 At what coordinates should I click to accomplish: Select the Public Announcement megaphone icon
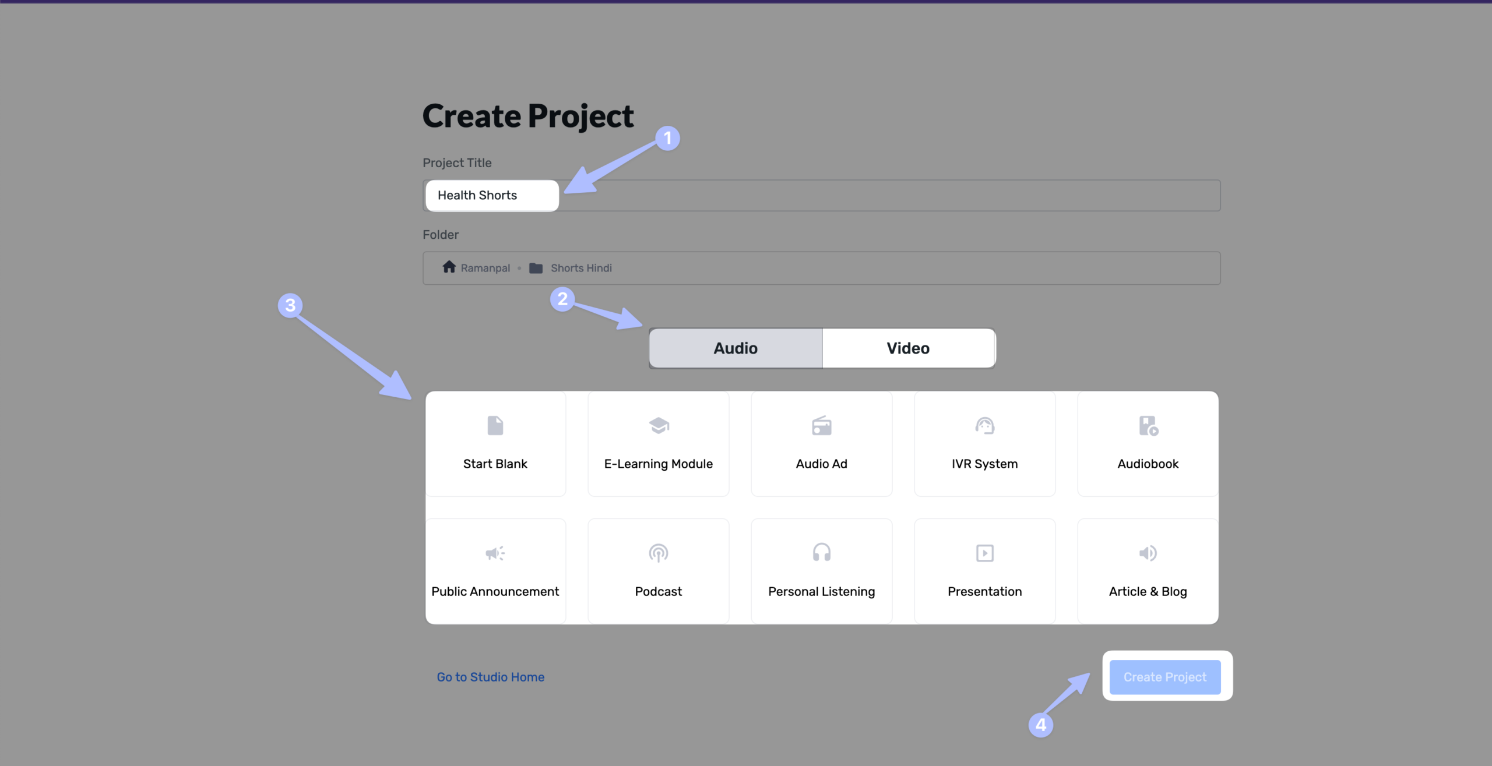(x=495, y=553)
